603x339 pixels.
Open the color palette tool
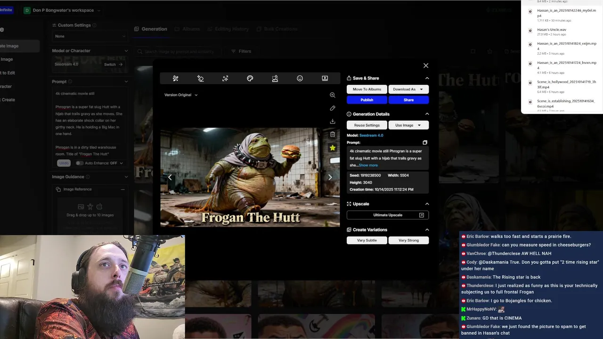point(250,79)
